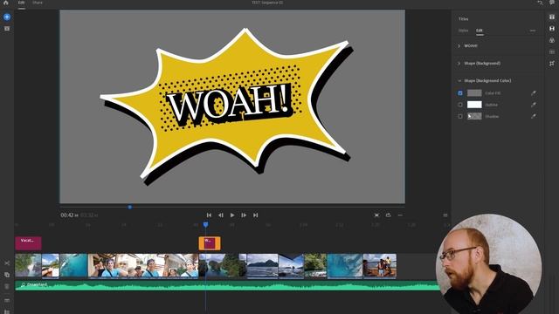Collapse the Shape (Background Color) section
The width and height of the screenshot is (559, 314).
459,81
